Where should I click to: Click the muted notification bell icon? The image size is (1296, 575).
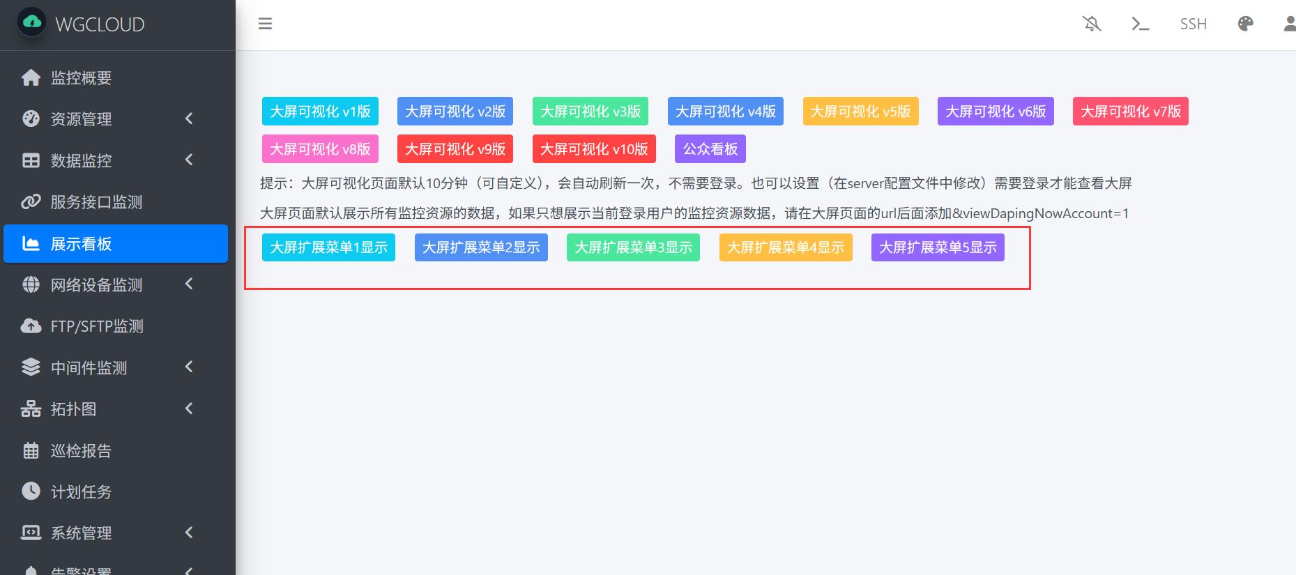click(x=1092, y=24)
